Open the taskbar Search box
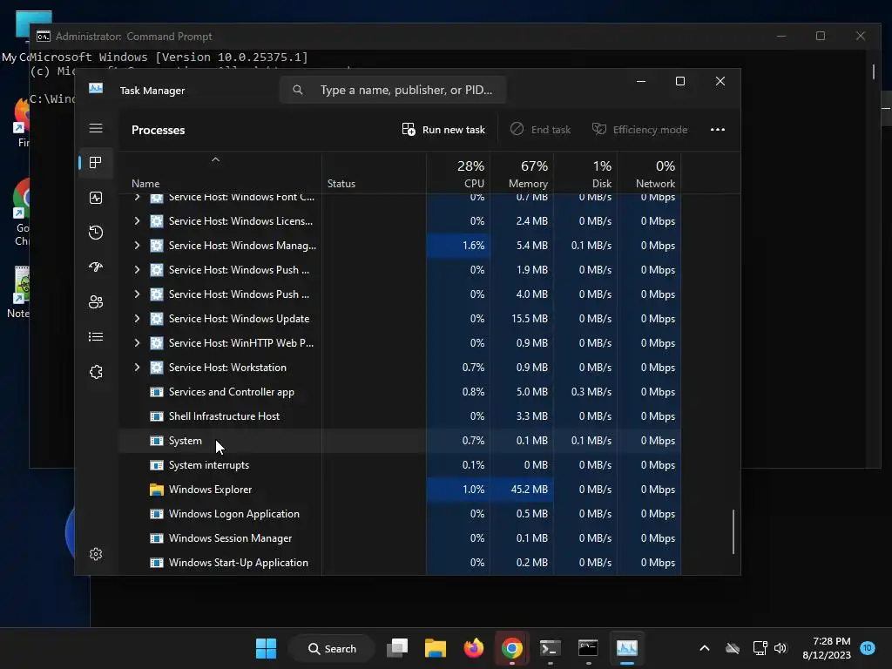This screenshot has width=892, height=669. click(332, 648)
